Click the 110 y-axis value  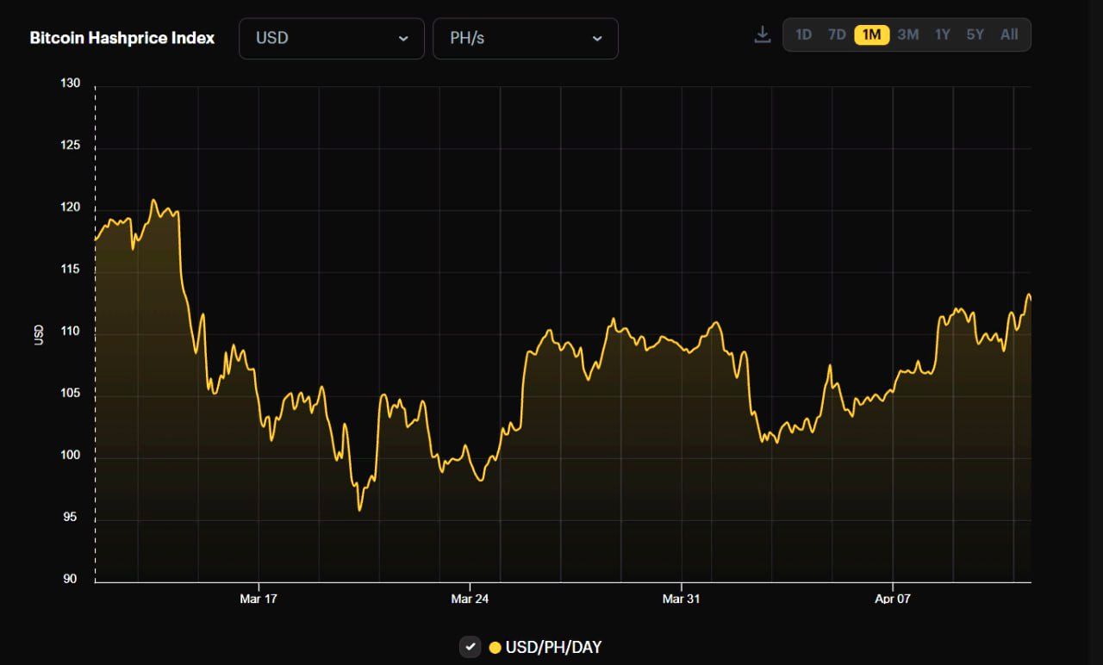pyautogui.click(x=71, y=332)
